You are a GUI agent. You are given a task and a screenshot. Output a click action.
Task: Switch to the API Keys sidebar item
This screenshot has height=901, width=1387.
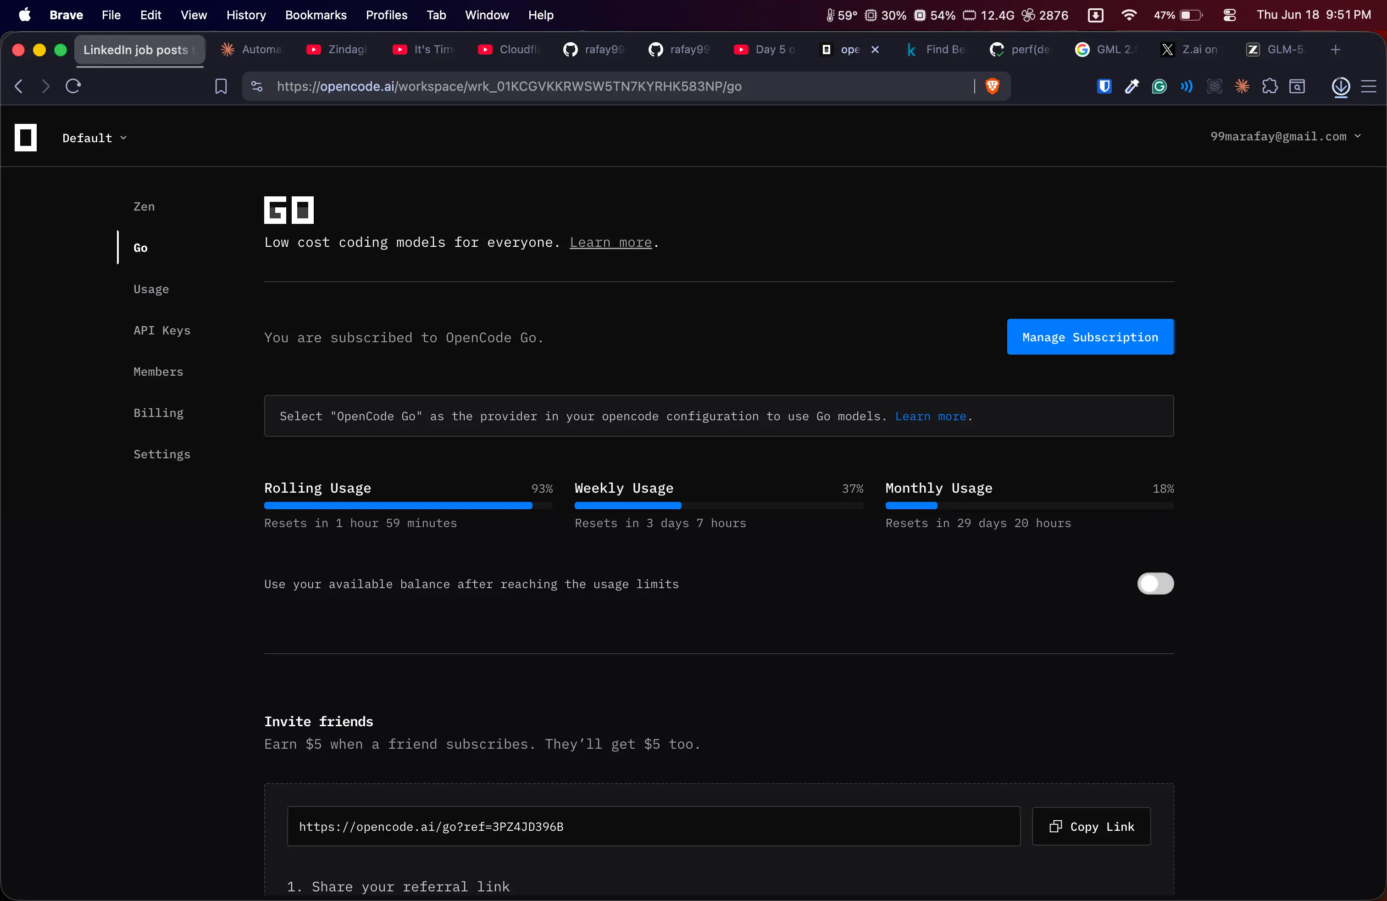coord(162,330)
